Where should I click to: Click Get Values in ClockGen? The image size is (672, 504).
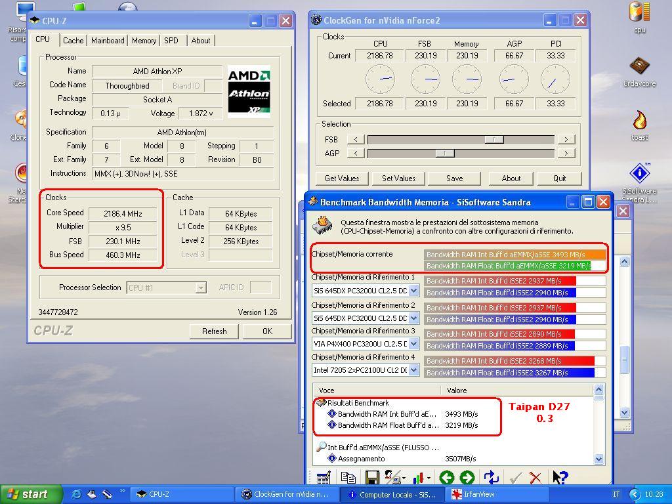[x=342, y=178]
